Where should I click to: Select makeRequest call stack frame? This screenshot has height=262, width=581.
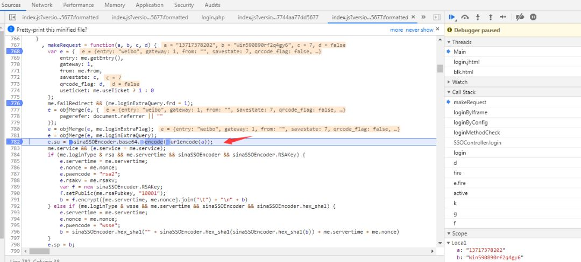coord(470,103)
